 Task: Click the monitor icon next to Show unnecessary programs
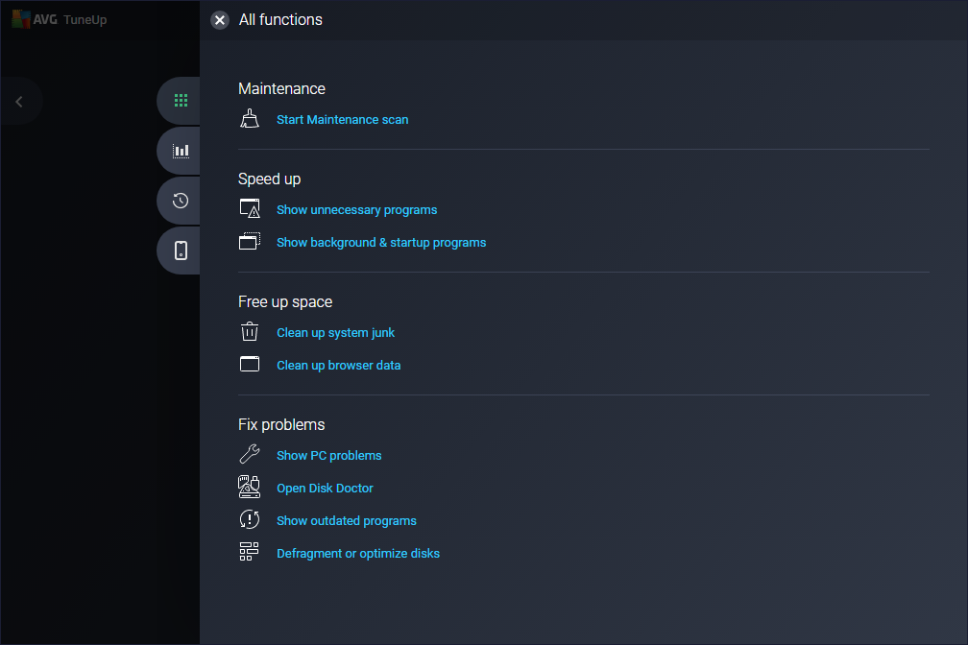tap(250, 208)
